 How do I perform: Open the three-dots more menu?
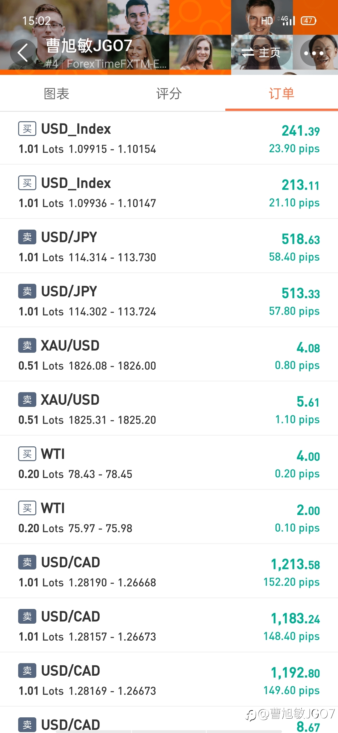pos(314,53)
